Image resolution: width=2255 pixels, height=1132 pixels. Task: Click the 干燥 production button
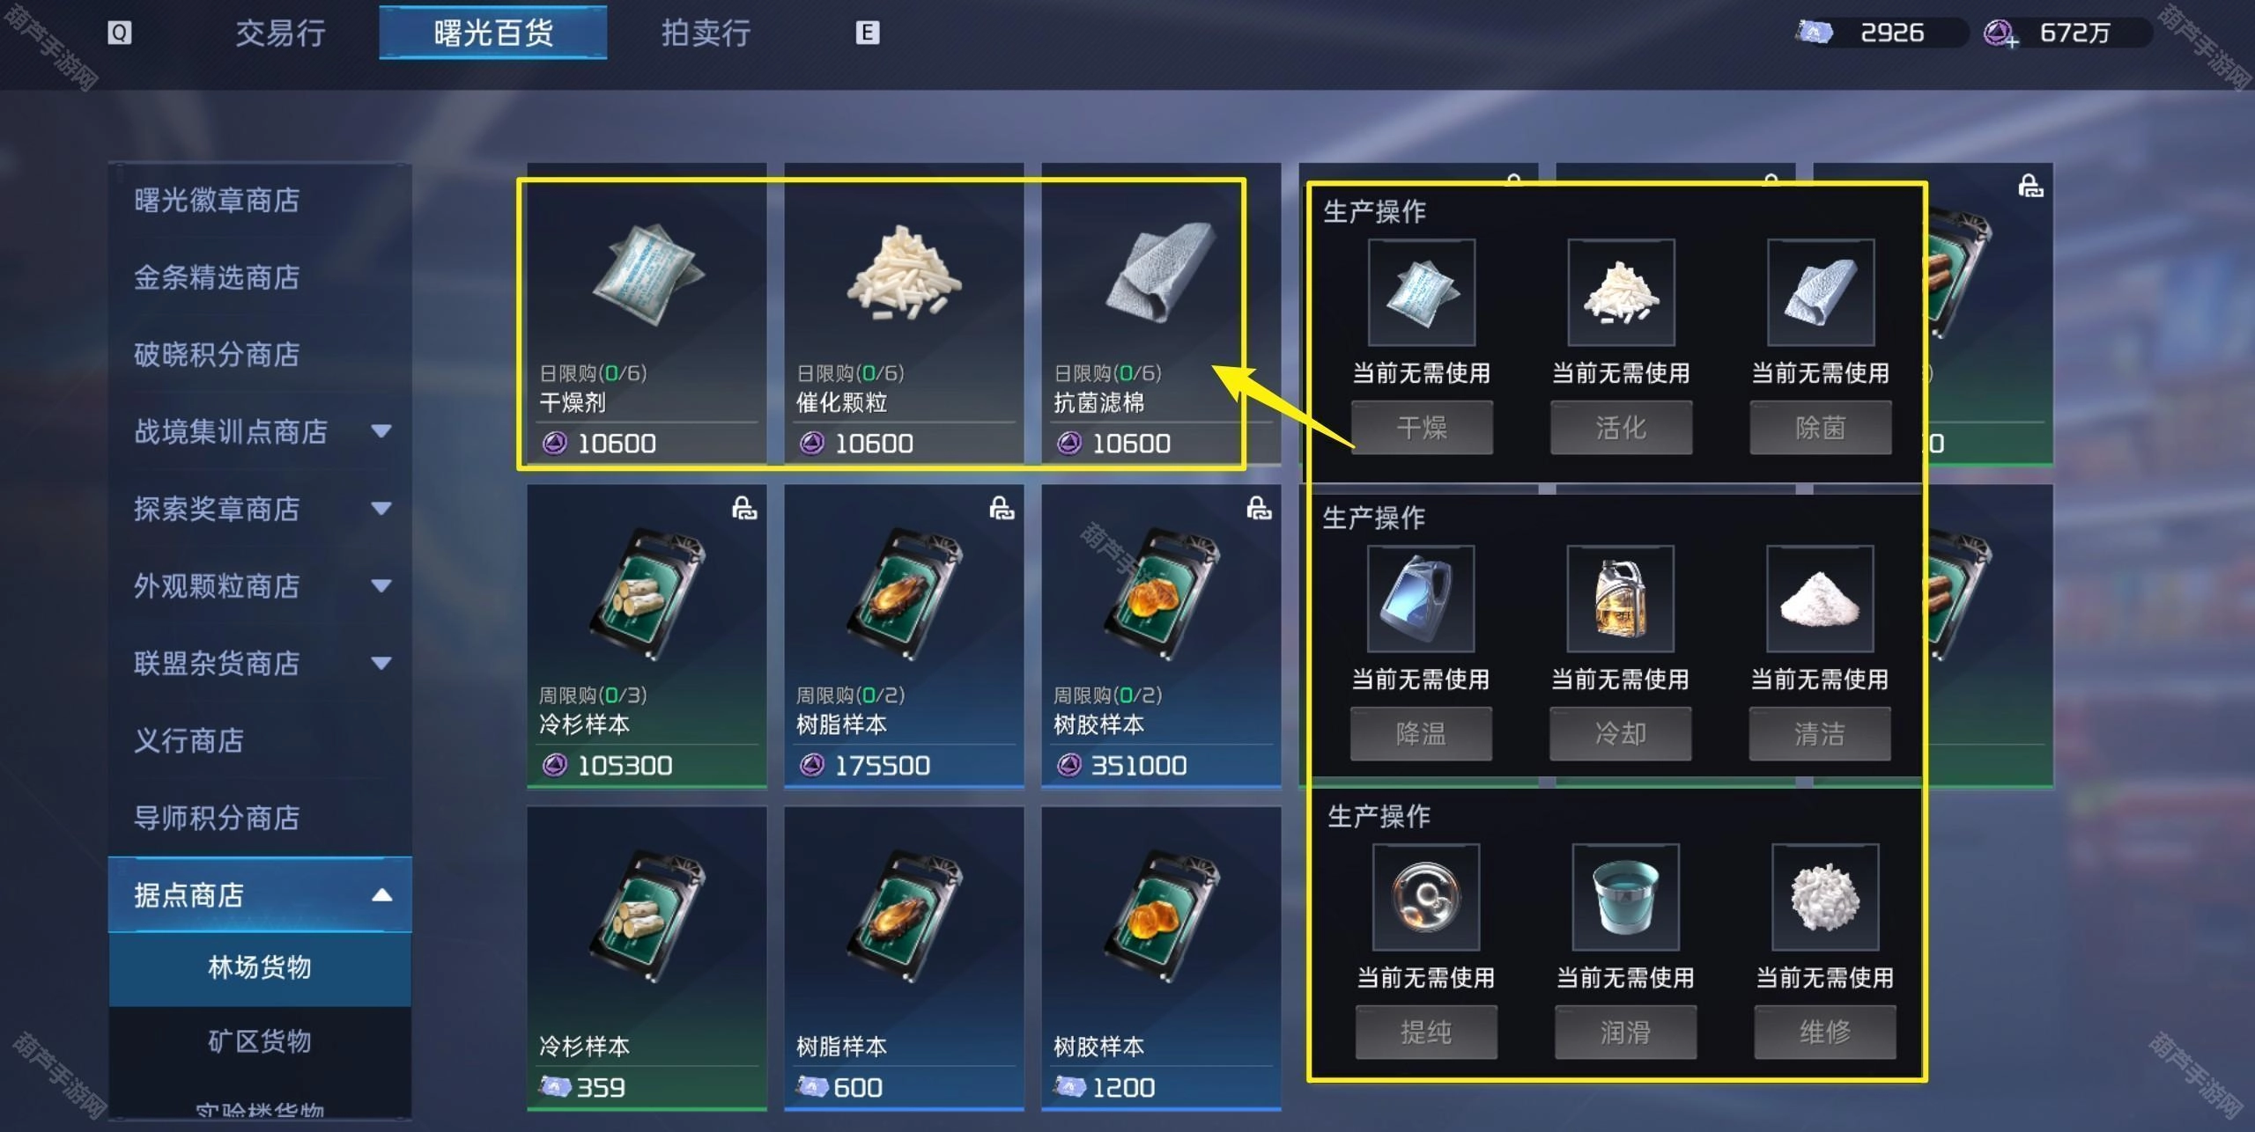pyautogui.click(x=1422, y=428)
